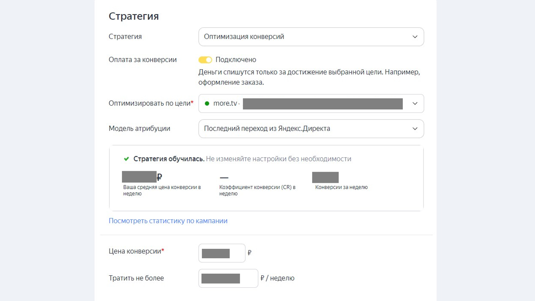Click the dash above Коэффициент конверсии (CR)
Viewport: 535px width, 301px height.
(224, 178)
